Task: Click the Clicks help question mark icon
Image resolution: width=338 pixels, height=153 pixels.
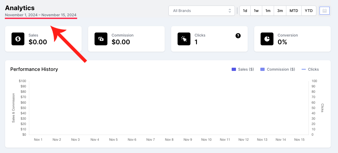Action: pyautogui.click(x=238, y=36)
